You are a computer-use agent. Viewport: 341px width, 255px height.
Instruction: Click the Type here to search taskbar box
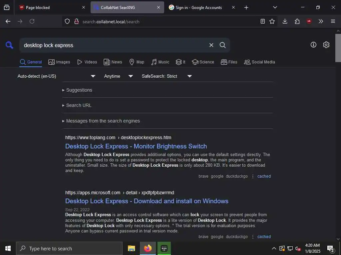point(69,248)
